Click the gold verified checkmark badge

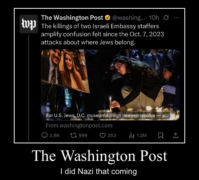click(x=107, y=18)
